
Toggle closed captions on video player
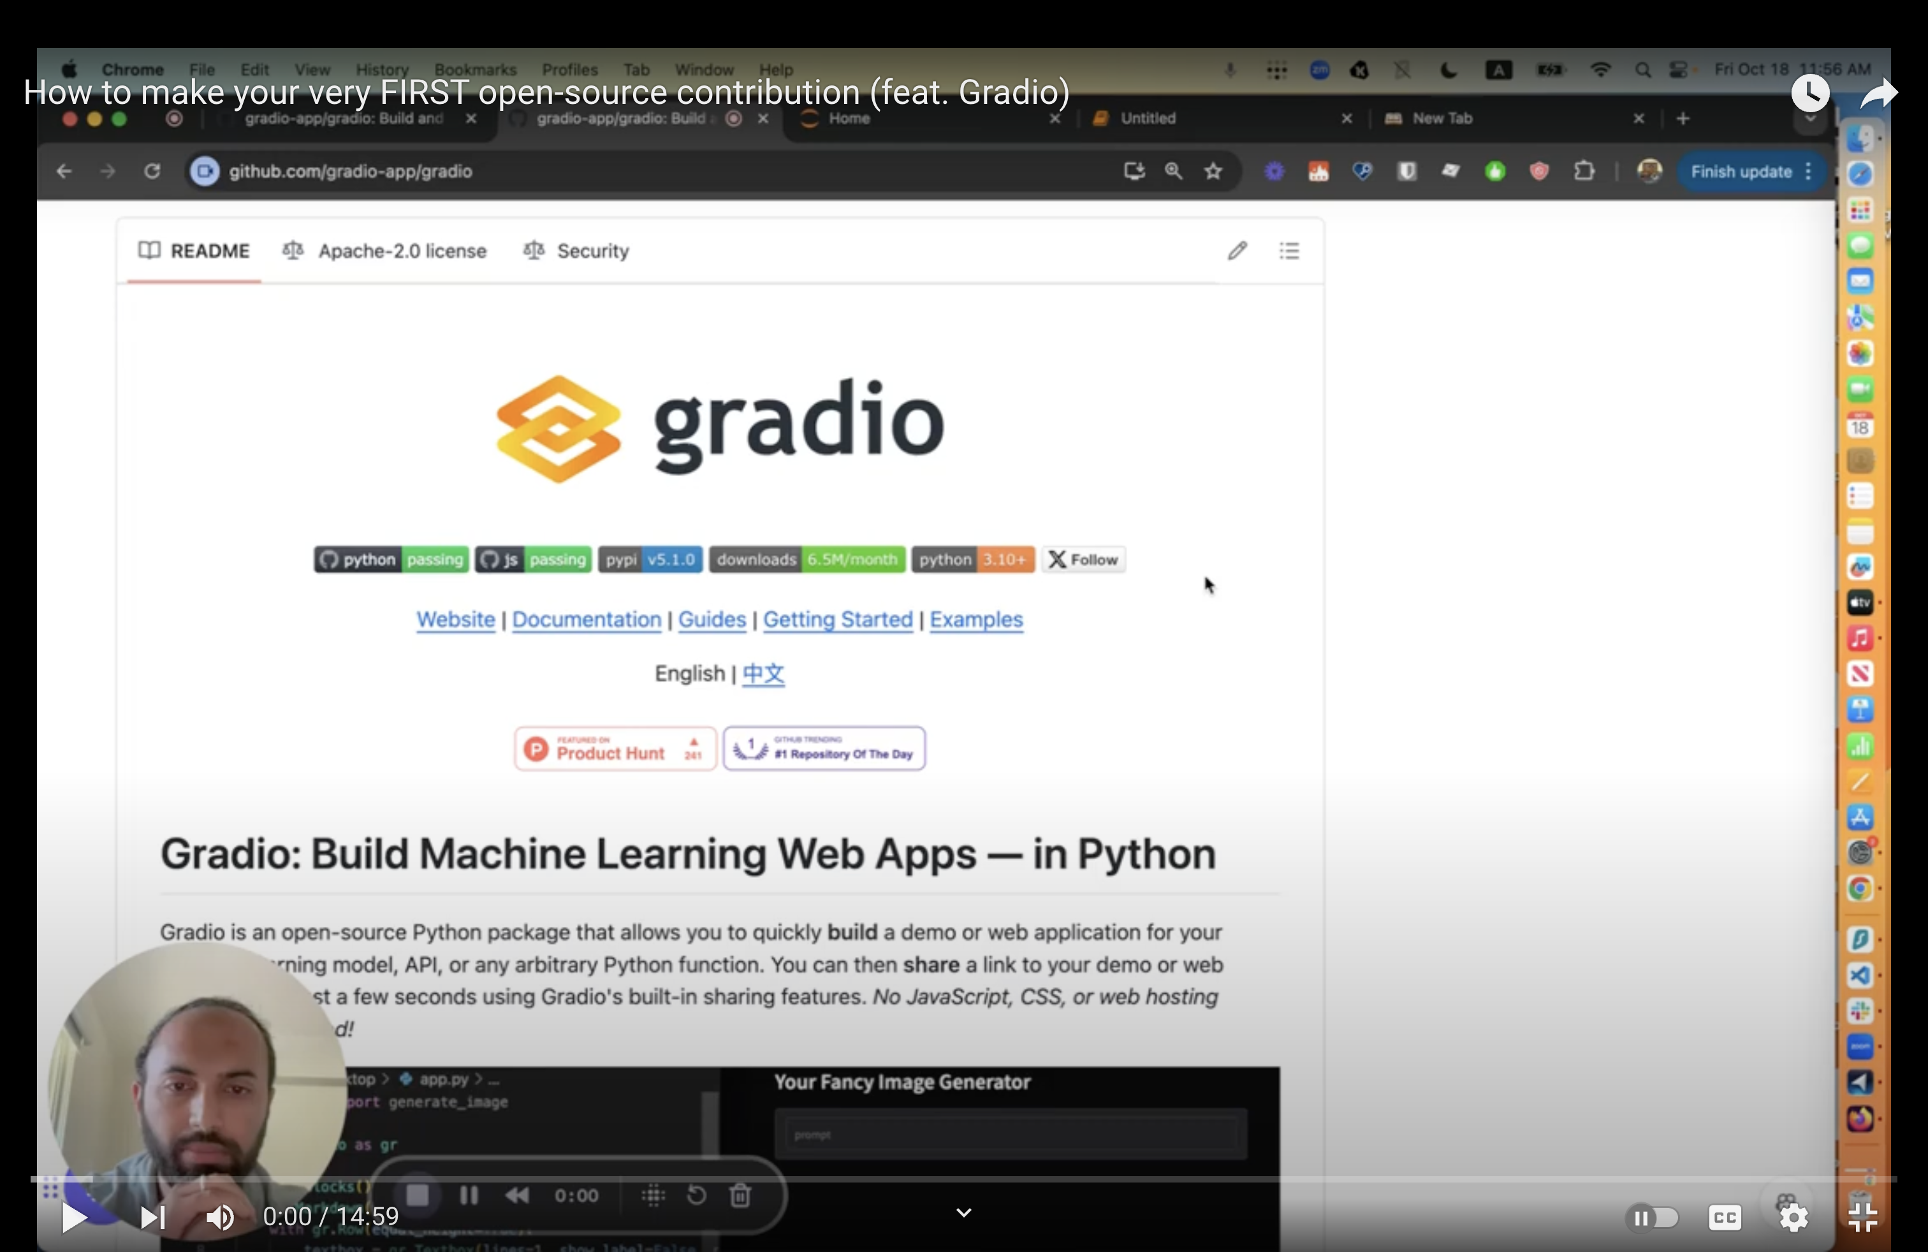pyautogui.click(x=1721, y=1217)
